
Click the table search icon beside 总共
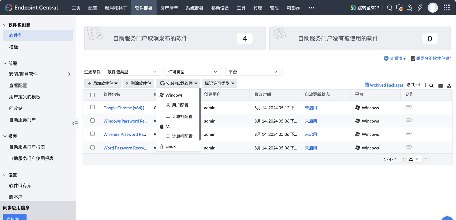coord(431,85)
